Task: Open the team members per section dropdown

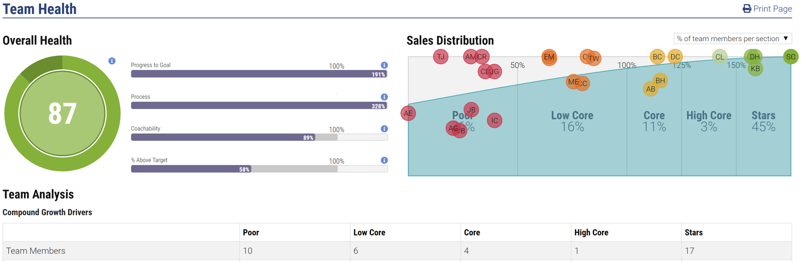Action: (x=732, y=39)
